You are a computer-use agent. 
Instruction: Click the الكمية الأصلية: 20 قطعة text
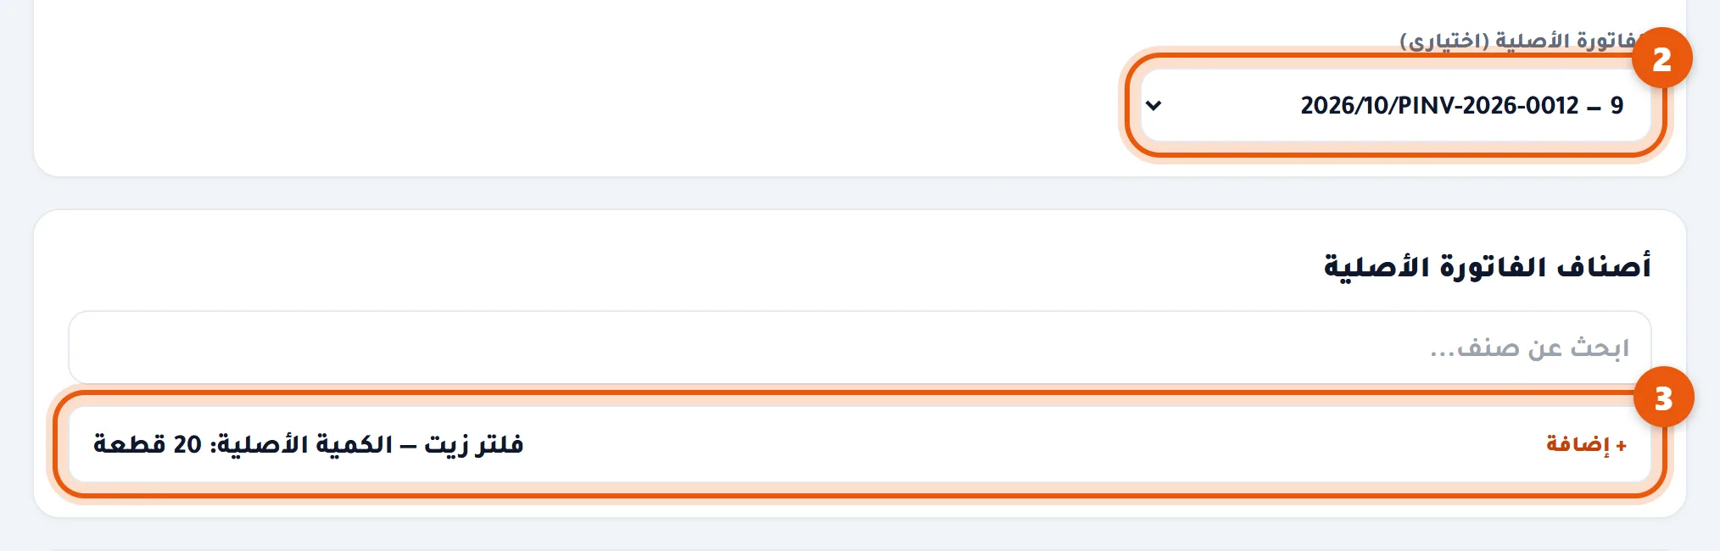(243, 444)
